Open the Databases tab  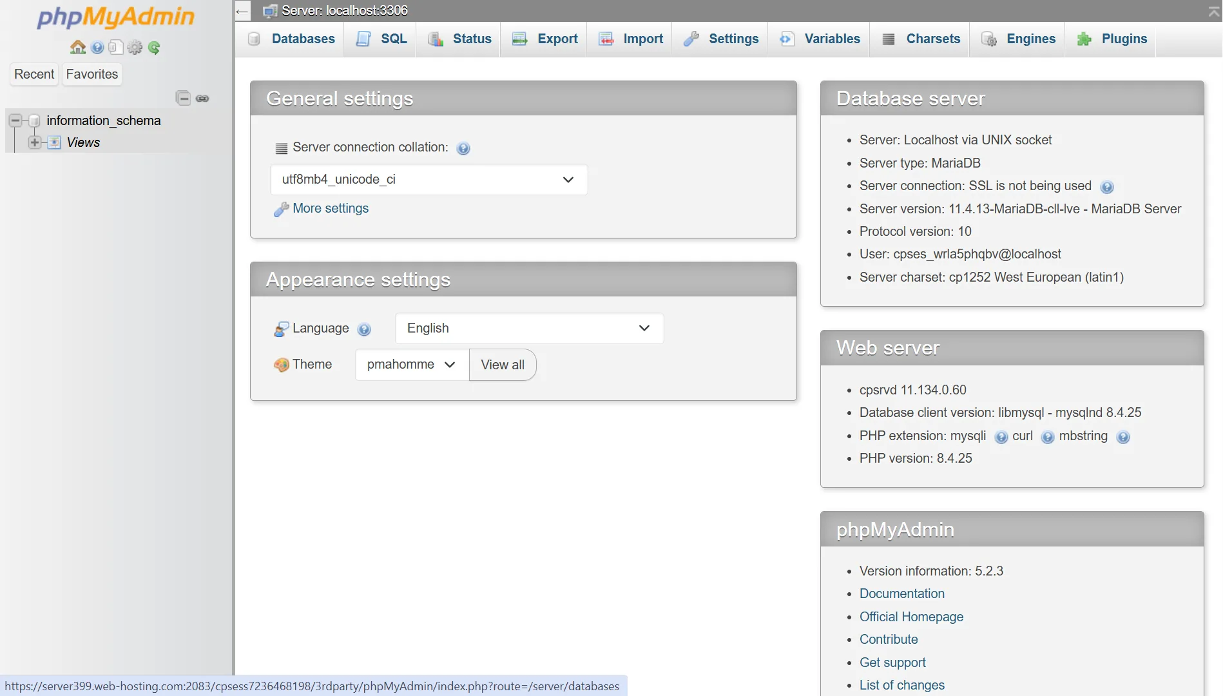click(291, 39)
